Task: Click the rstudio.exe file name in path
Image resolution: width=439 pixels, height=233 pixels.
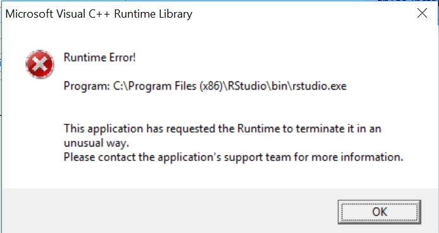Action: 319,86
